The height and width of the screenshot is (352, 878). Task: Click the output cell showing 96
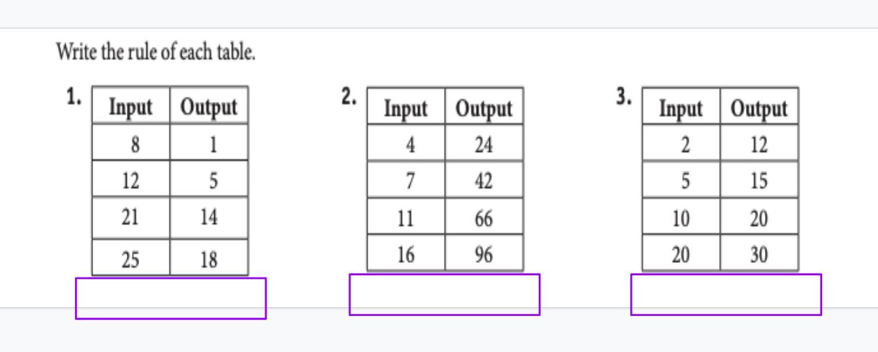click(484, 253)
